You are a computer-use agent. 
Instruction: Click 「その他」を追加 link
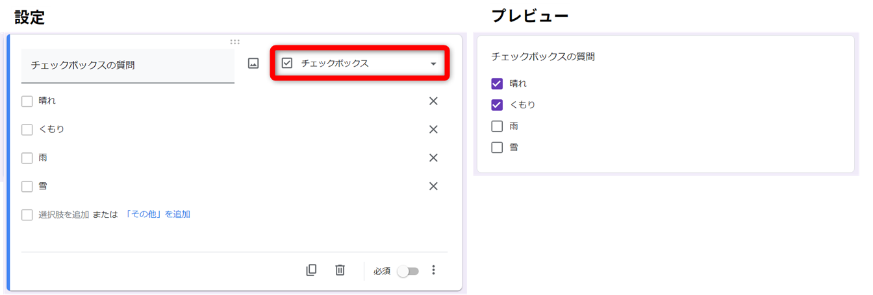(157, 215)
